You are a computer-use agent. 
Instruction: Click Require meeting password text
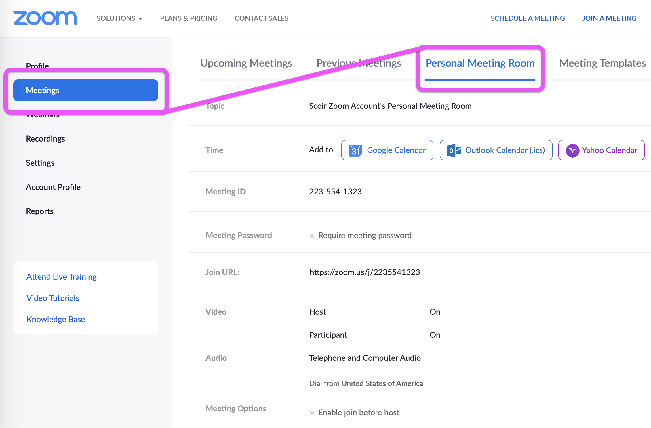click(365, 235)
